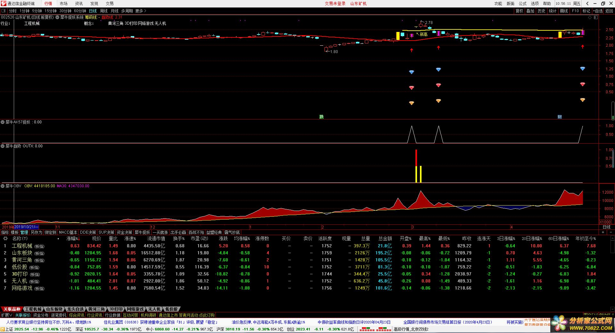Select the 管理 tab
Screen dimensions: 615x333
(x=24, y=232)
